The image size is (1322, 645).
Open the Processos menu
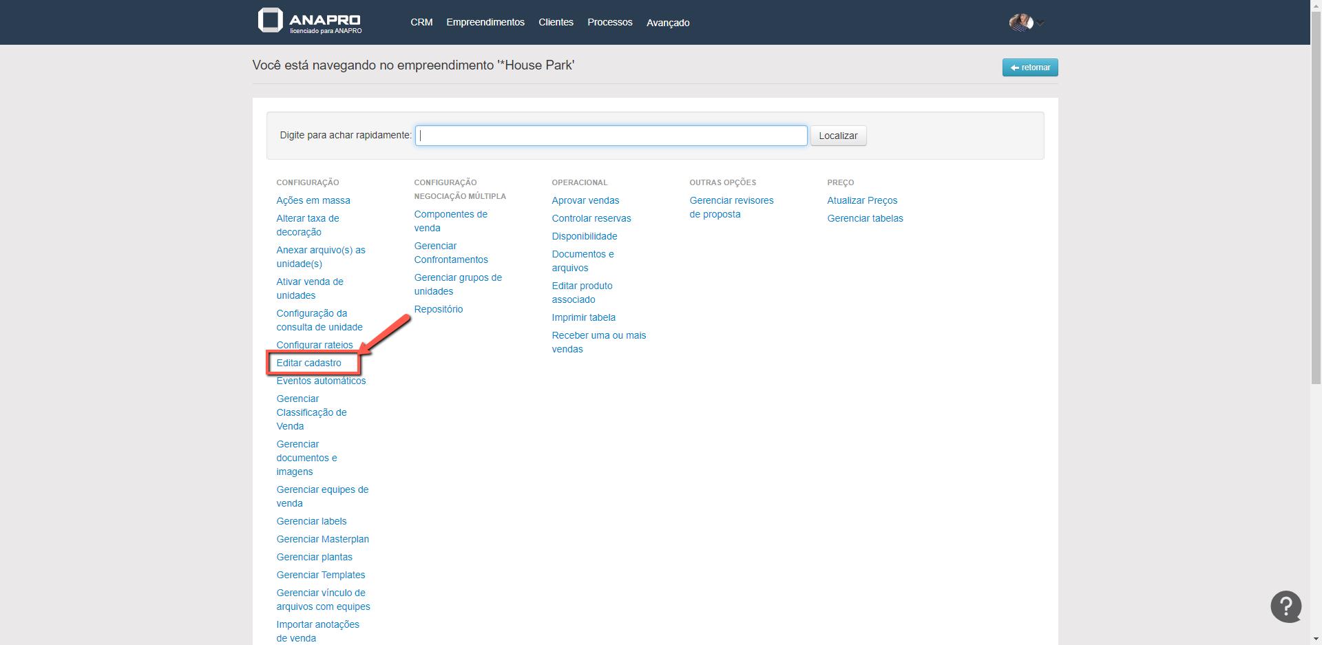click(609, 22)
